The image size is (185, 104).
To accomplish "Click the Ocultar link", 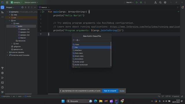I will [122, 91].
